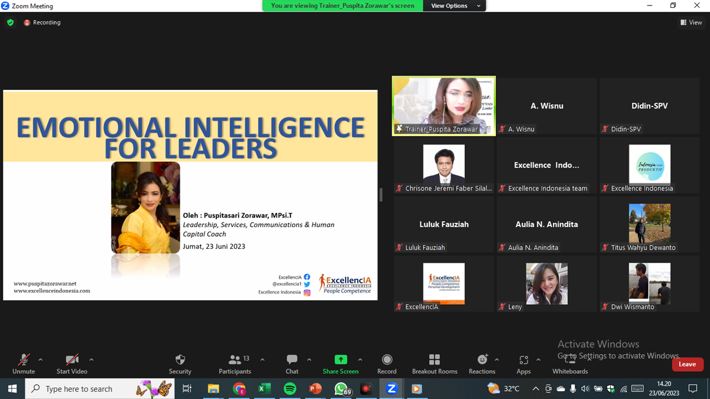Select Aulia N. Anindita participant tile
Screen dimensions: 710x399
tap(546, 224)
